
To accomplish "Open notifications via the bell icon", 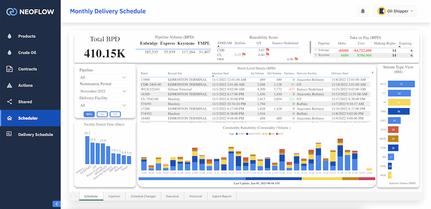I will point(363,11).
